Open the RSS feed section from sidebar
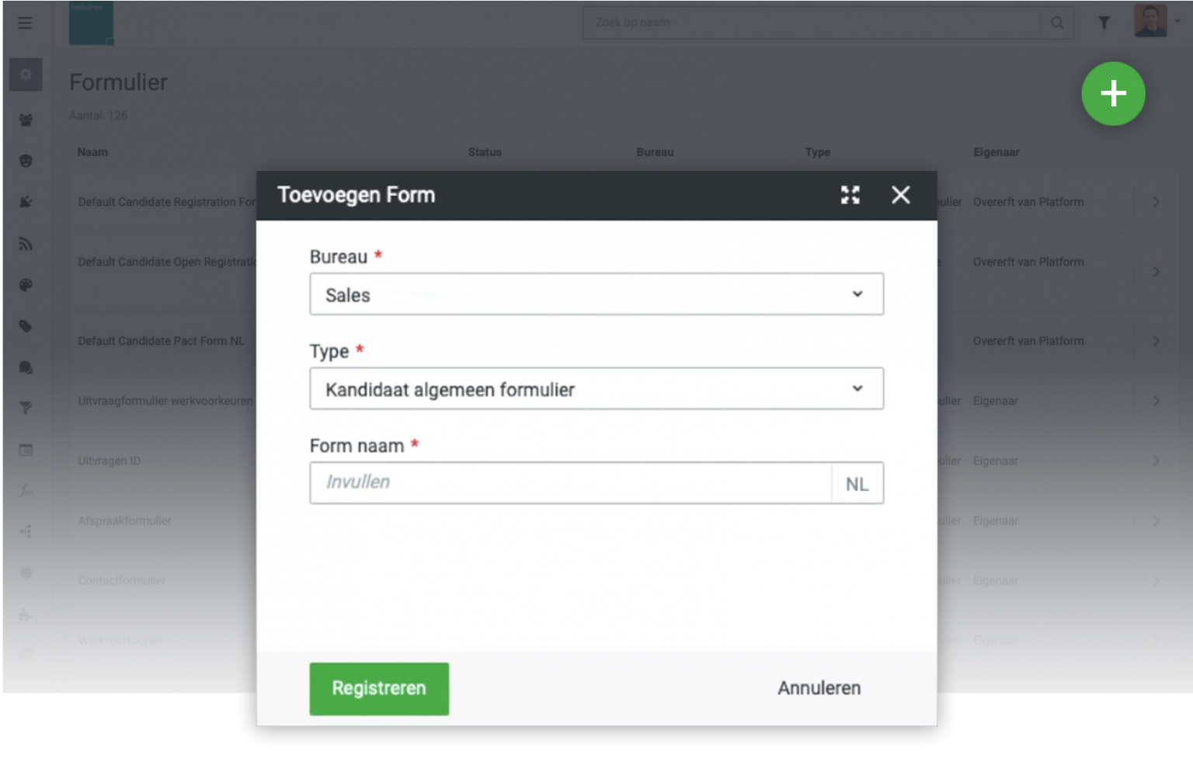The image size is (1193, 769). click(x=26, y=243)
